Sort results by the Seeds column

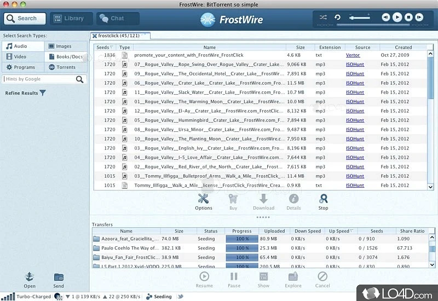tap(105, 48)
